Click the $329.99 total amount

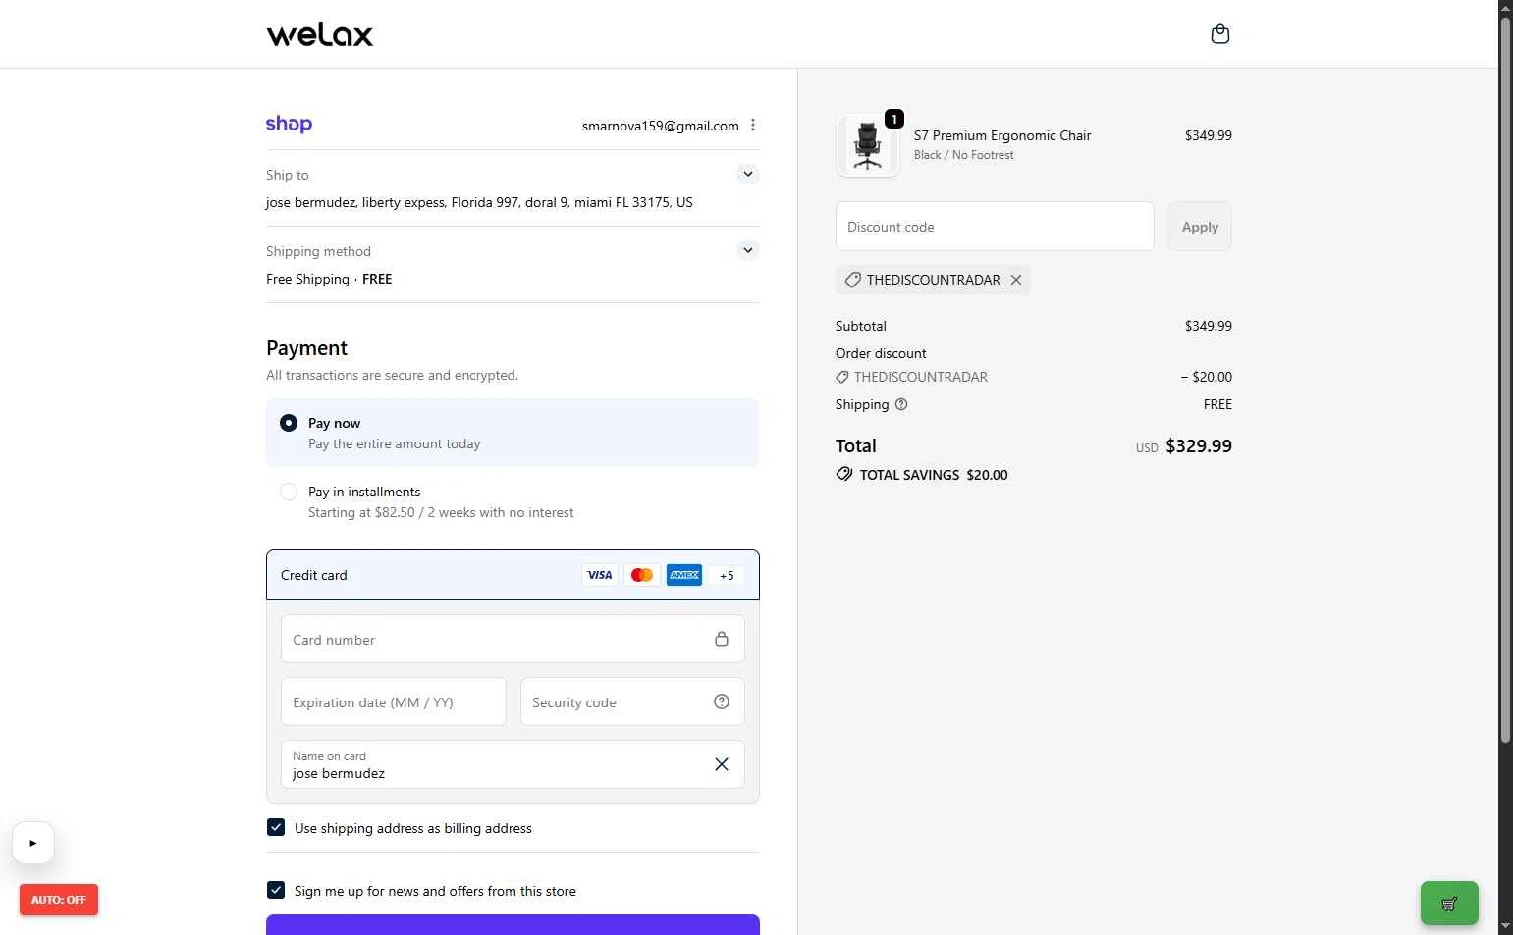coord(1199,445)
